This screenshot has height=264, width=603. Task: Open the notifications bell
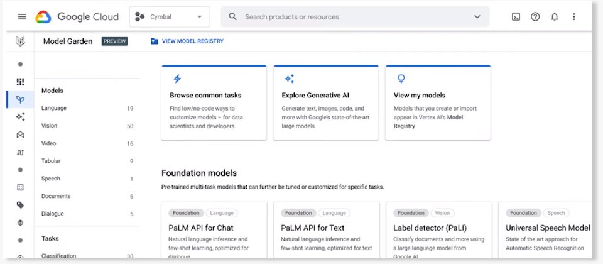tap(554, 17)
